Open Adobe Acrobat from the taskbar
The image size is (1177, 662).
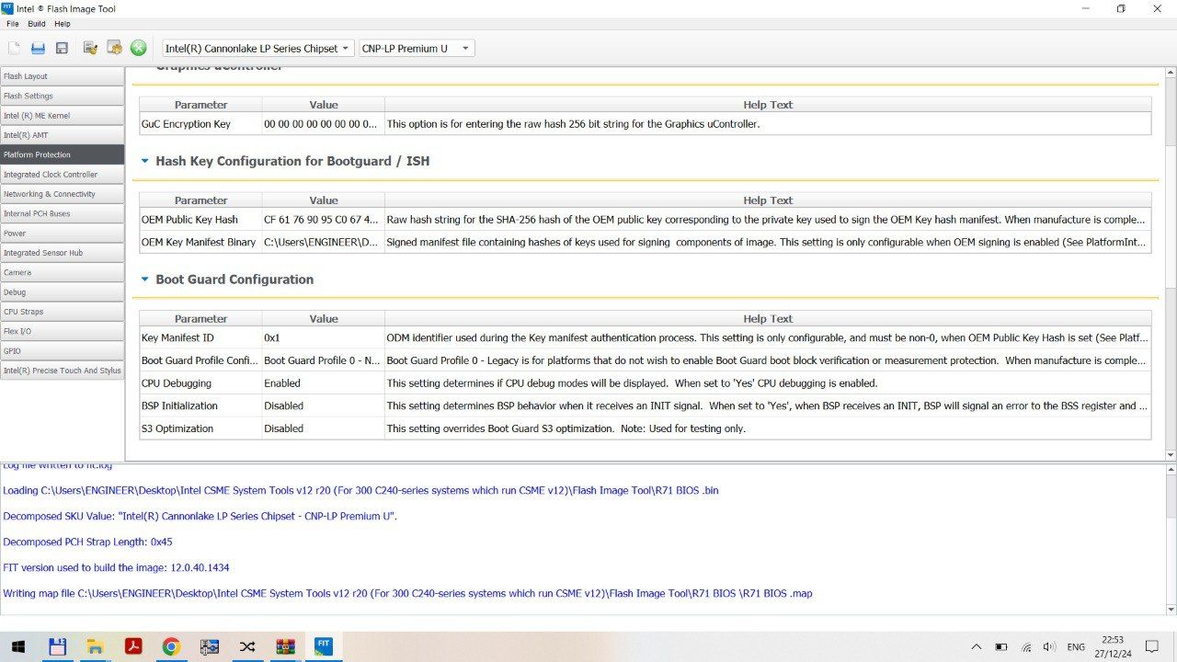pyautogui.click(x=133, y=646)
